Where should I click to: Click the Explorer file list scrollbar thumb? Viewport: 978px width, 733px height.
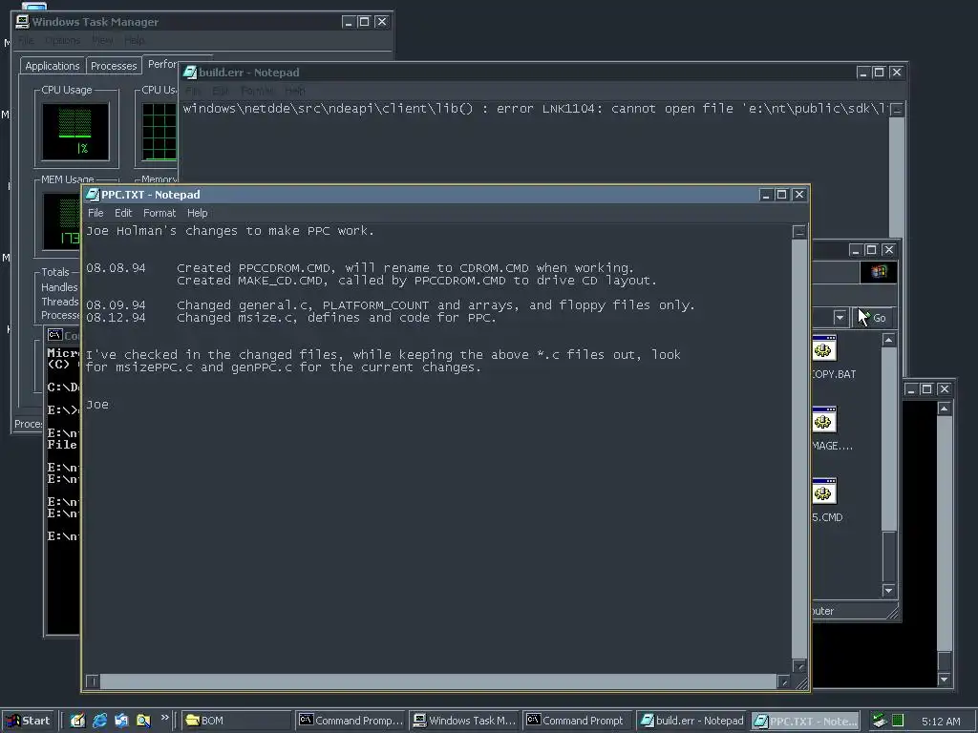pyautogui.click(x=889, y=557)
